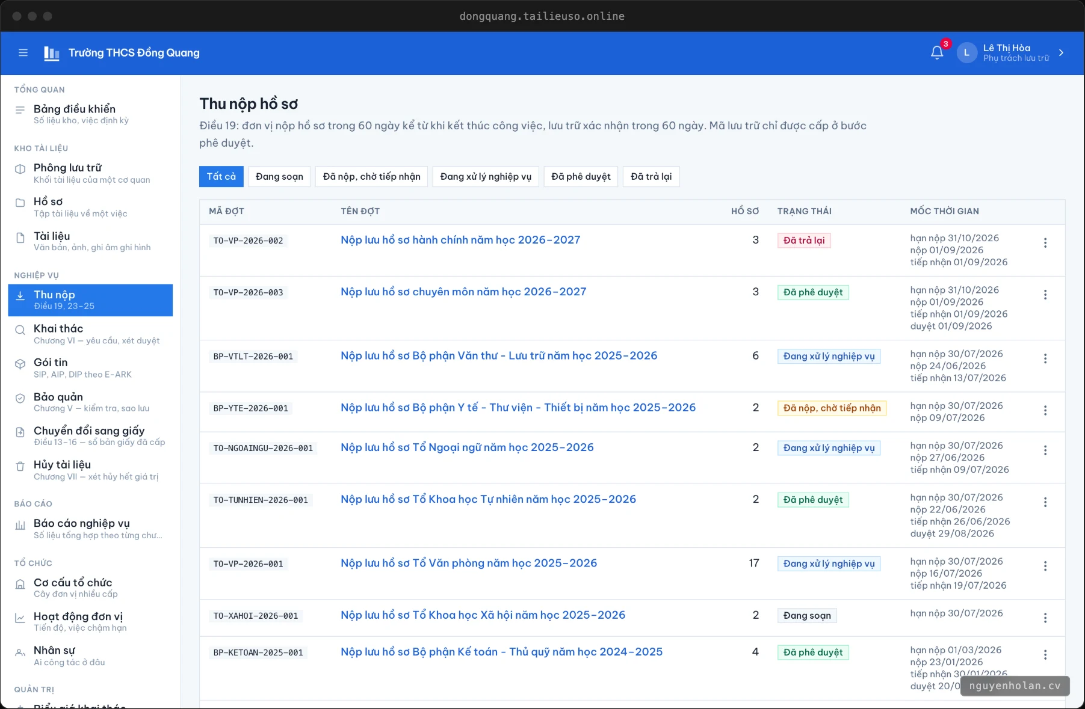Open the hamburger menu icon
Viewport: 1085px width, 709px height.
pyautogui.click(x=23, y=53)
